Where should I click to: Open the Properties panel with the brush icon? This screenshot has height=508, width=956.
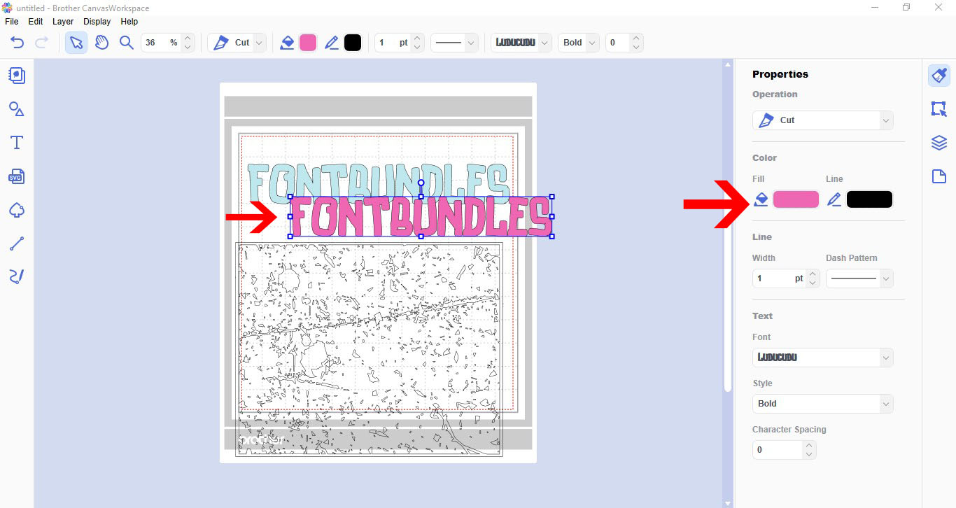pos(939,75)
